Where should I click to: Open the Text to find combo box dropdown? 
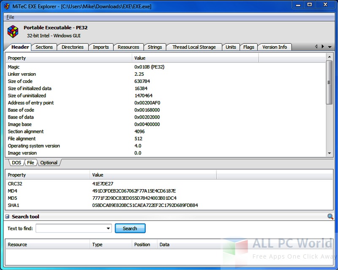coord(108,228)
